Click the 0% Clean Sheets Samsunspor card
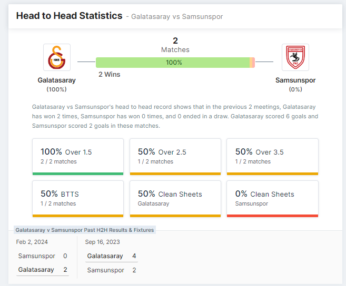 click(x=272, y=198)
